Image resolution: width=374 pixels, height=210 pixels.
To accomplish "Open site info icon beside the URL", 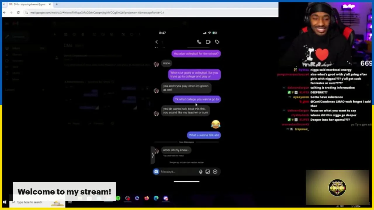I will [27, 13].
